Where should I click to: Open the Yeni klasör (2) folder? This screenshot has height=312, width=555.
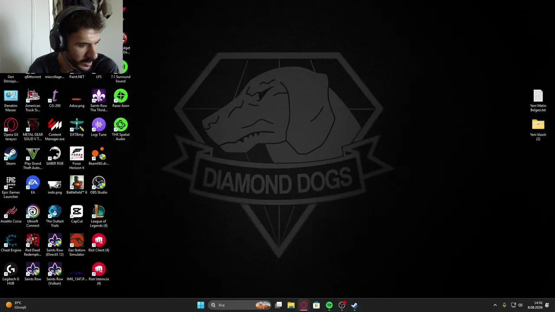538,130
